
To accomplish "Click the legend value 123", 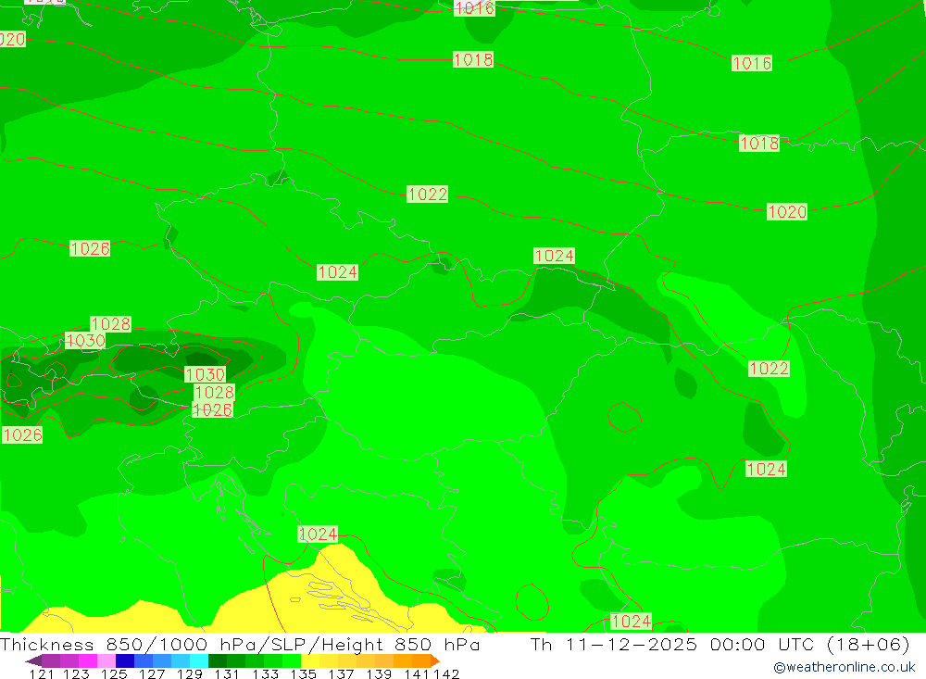I will pyautogui.click(x=76, y=673).
